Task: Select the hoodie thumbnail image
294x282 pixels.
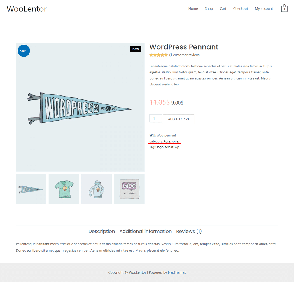Action: (x=97, y=189)
